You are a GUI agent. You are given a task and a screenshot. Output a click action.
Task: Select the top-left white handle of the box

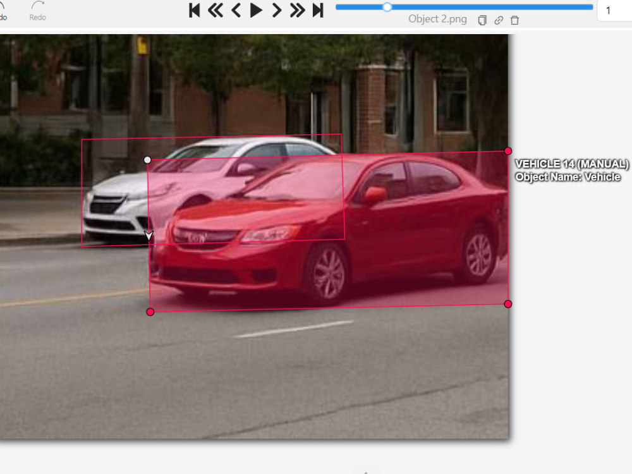point(147,160)
